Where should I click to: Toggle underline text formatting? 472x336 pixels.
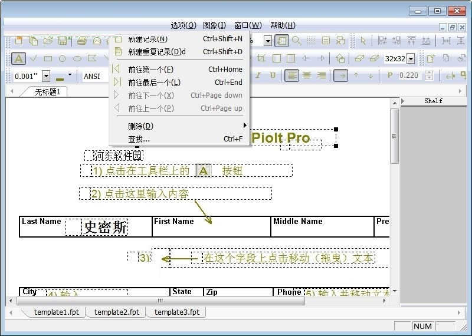(x=273, y=75)
